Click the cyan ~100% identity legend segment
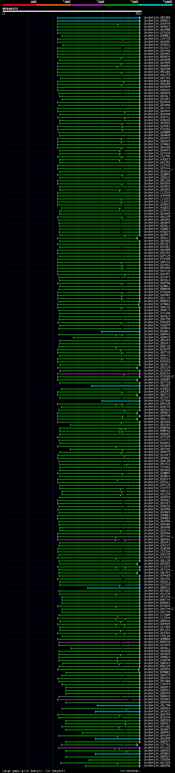The width and height of the screenshot is (175, 773). click(155, 5)
